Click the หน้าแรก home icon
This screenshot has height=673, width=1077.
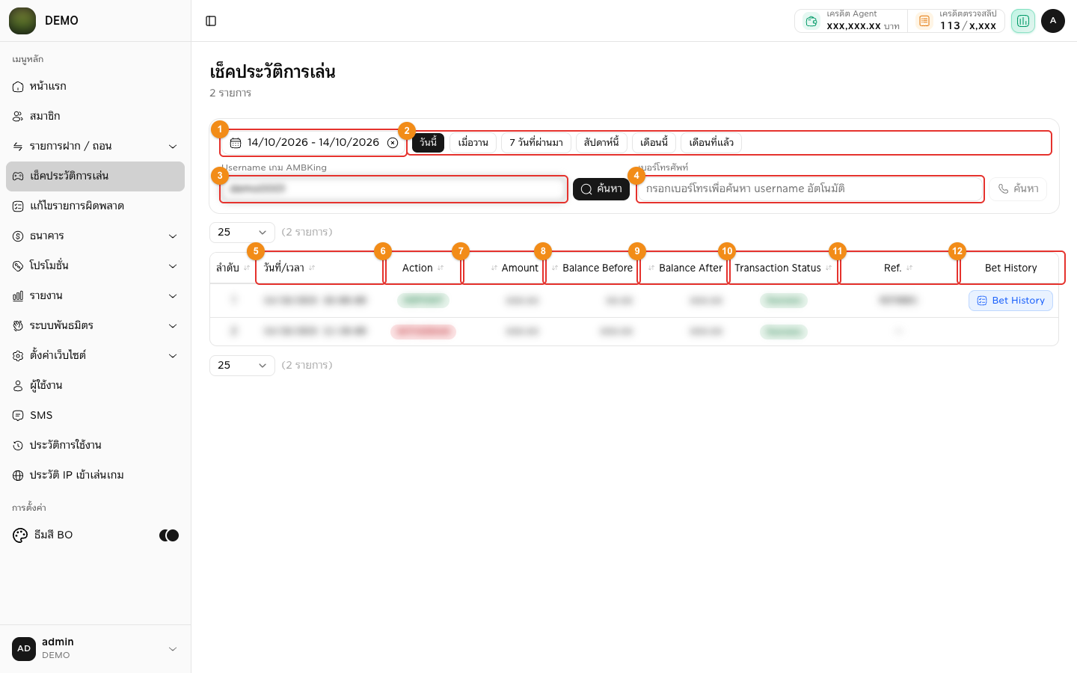pos(18,87)
